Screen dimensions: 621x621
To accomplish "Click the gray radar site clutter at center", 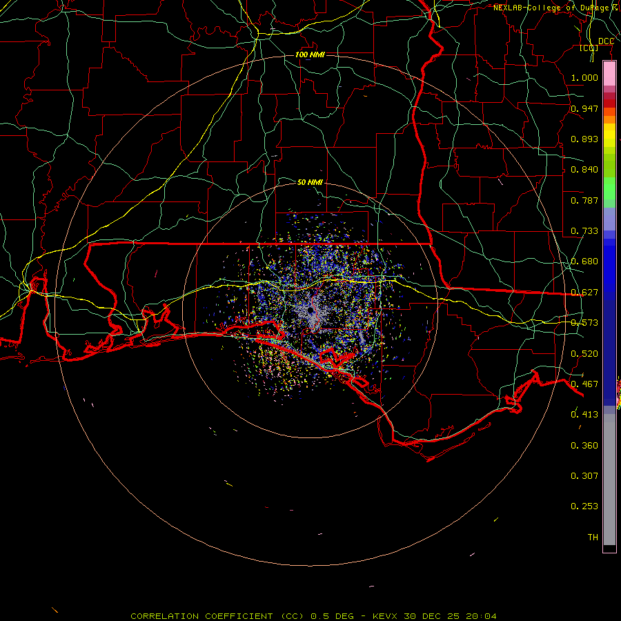I will (x=311, y=313).
